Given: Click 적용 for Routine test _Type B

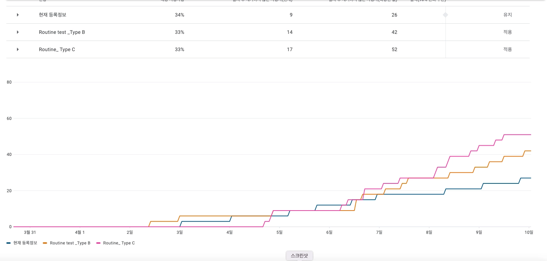Looking at the screenshot, I should tap(507, 32).
